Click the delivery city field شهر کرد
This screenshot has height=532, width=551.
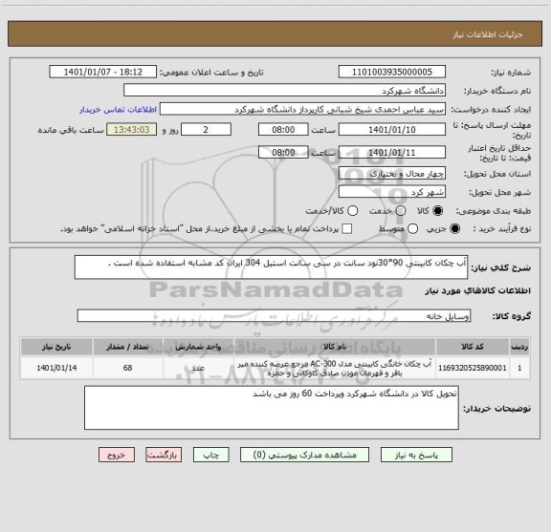[x=392, y=192]
